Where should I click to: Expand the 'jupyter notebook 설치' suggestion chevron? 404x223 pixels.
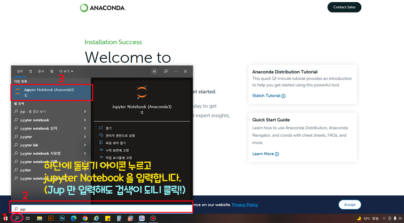coord(85,128)
